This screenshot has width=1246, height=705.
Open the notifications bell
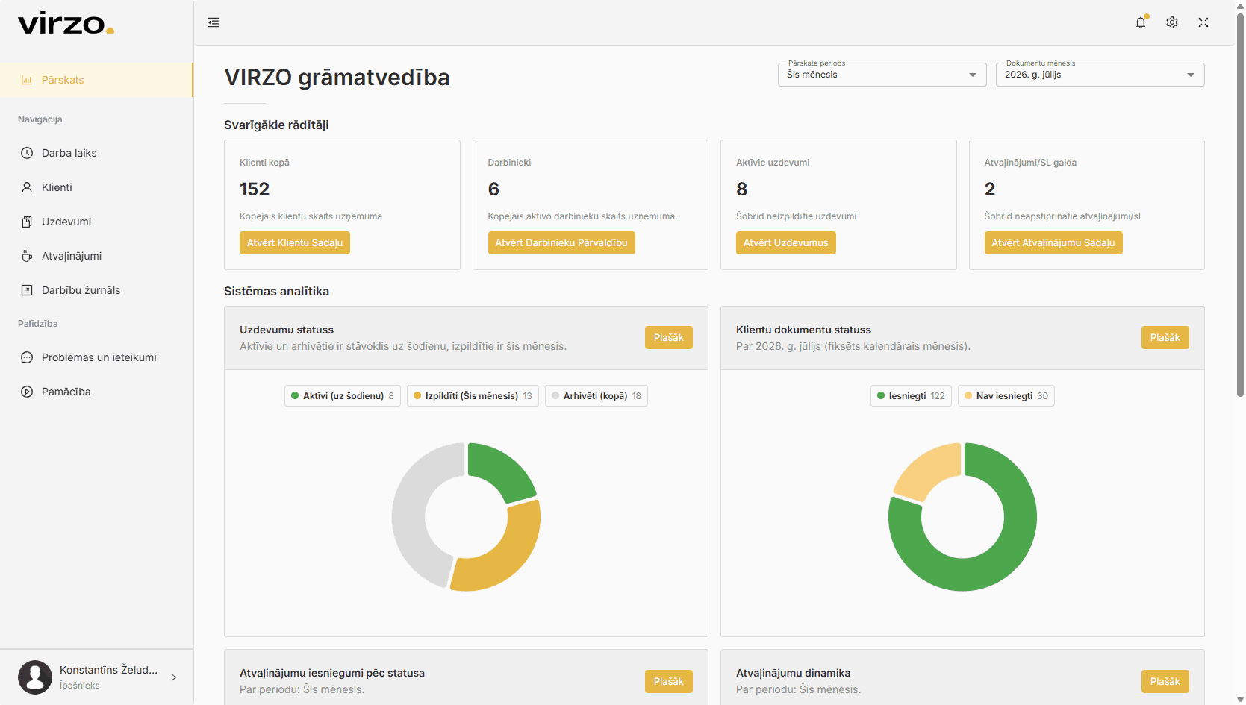(x=1141, y=22)
